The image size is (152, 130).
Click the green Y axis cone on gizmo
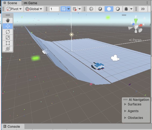(x=136, y=21)
